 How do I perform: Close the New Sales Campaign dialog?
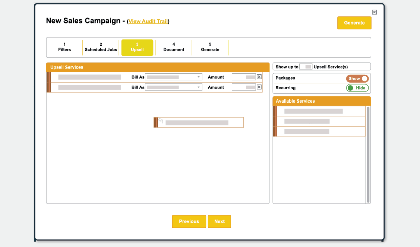pyautogui.click(x=374, y=12)
